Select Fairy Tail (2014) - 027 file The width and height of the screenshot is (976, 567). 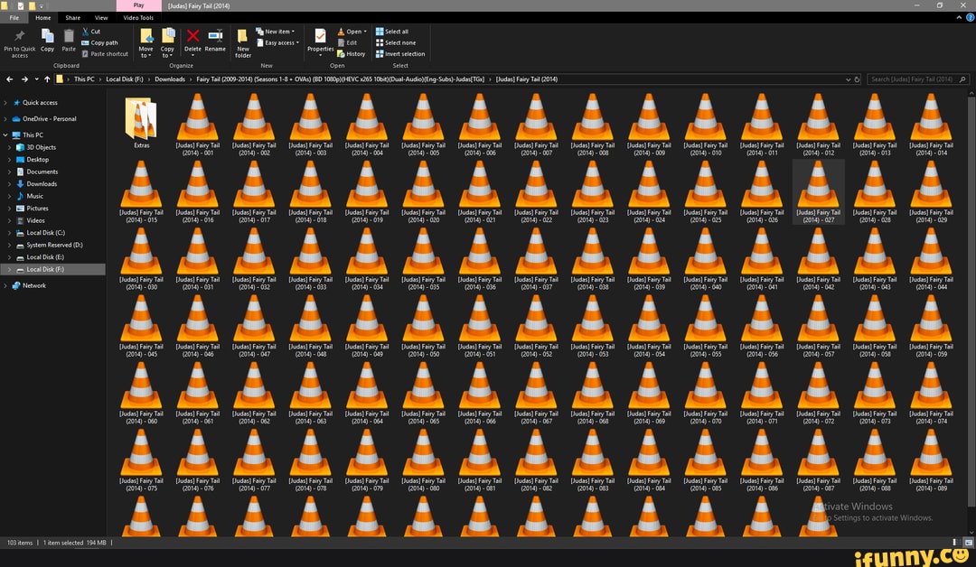coord(818,191)
